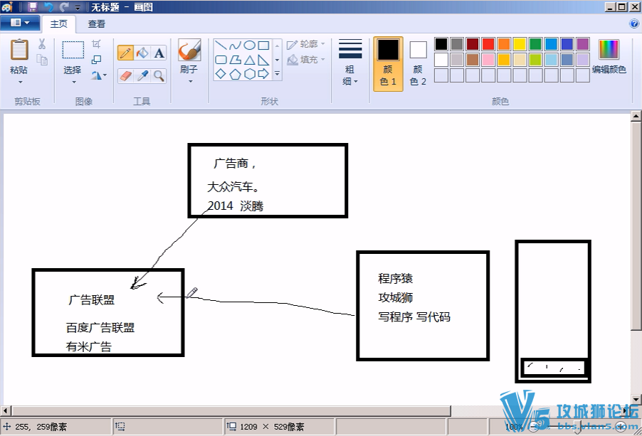Open the 粘贴 paste dropdown arrow
The width and height of the screenshot is (642, 436).
click(x=20, y=83)
